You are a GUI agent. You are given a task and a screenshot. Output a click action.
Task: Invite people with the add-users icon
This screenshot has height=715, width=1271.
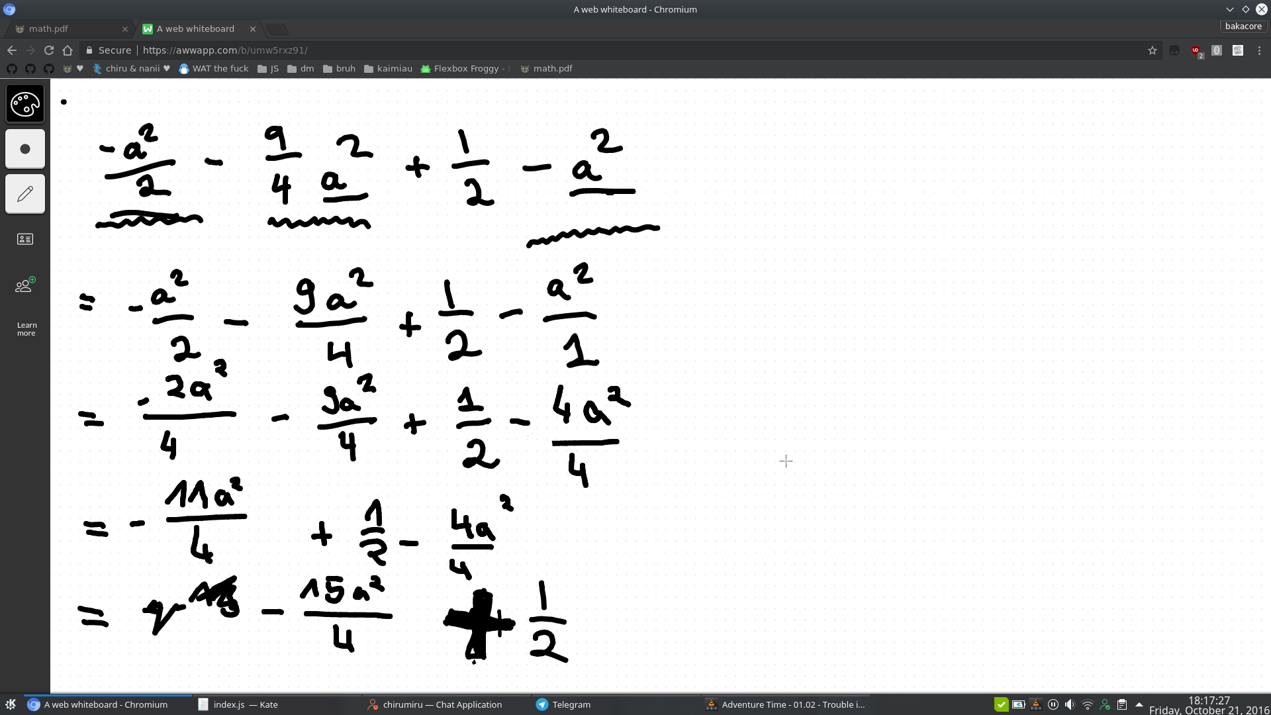[x=25, y=285]
